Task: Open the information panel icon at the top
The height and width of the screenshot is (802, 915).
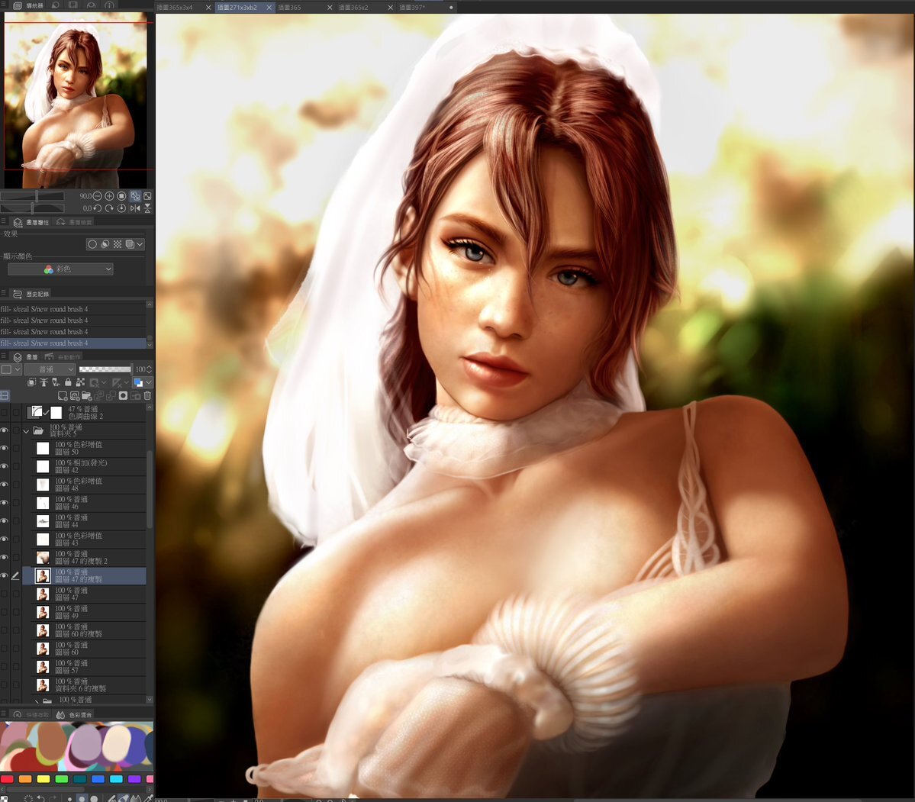Action: pos(109,5)
